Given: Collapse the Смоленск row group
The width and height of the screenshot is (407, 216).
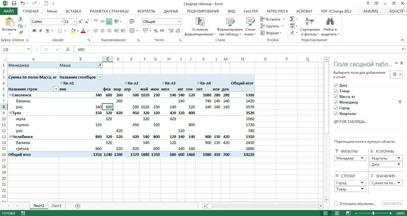Looking at the screenshot, I should point(10,95).
